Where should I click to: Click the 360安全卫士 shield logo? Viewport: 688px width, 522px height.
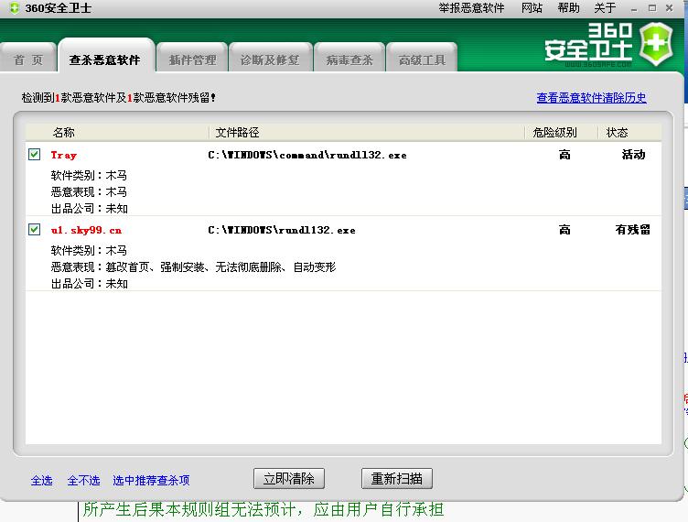point(656,45)
